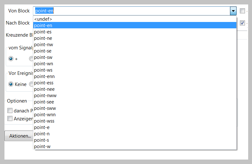
Task: Select point-e from the list
Action: point(42,127)
